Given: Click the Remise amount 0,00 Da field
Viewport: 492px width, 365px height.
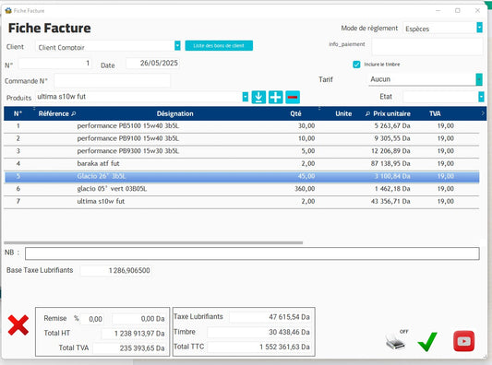Looking at the screenshot, I should 139,319.
